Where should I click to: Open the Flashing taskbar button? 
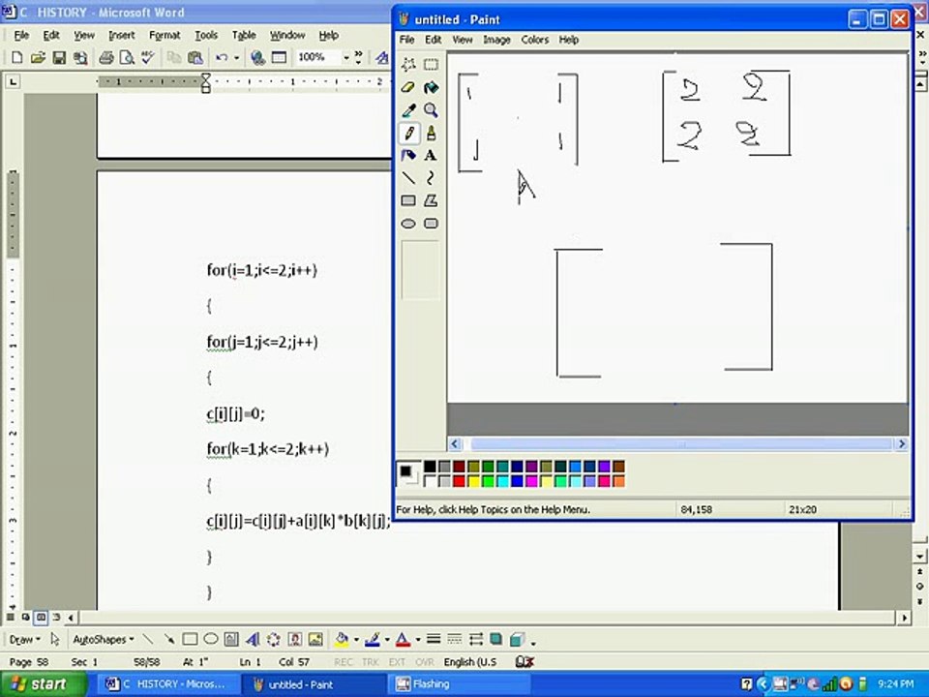[x=461, y=684]
